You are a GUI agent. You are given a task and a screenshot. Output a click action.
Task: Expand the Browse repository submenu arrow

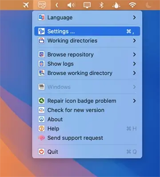coord(134,54)
